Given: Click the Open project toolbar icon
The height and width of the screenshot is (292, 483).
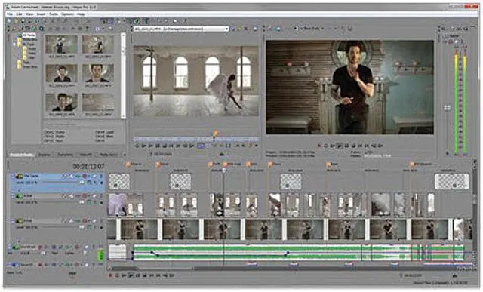Looking at the screenshot, I should 16,20.
